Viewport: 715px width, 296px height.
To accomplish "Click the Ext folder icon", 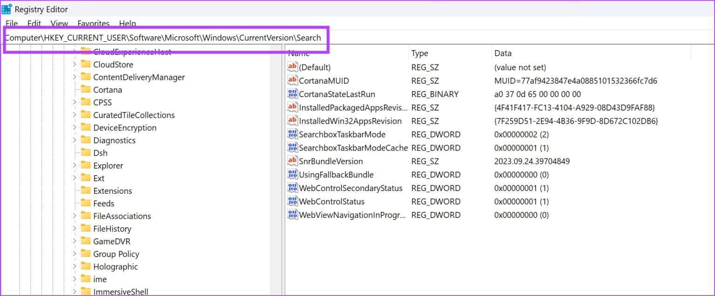I will coord(85,178).
